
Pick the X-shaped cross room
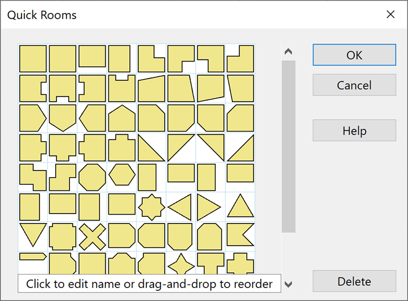point(92,236)
